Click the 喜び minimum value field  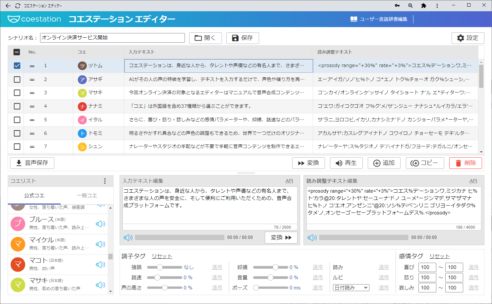(427, 267)
